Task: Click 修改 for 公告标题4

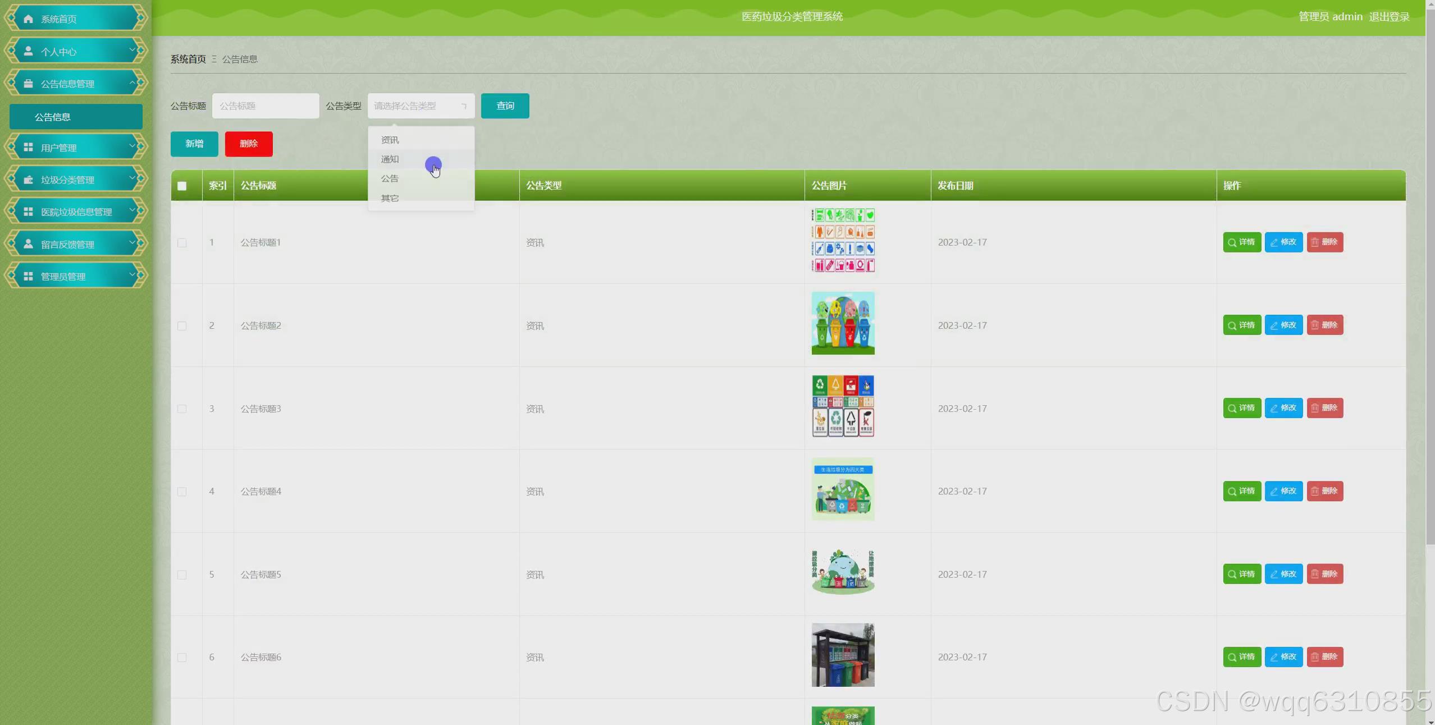Action: point(1283,491)
